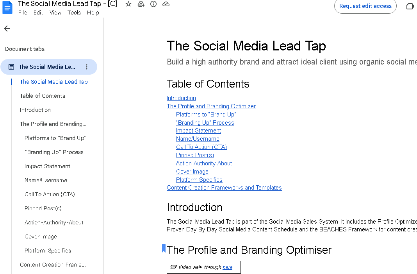Open the document details info icon
The height and width of the screenshot is (274, 417).
point(153,4)
